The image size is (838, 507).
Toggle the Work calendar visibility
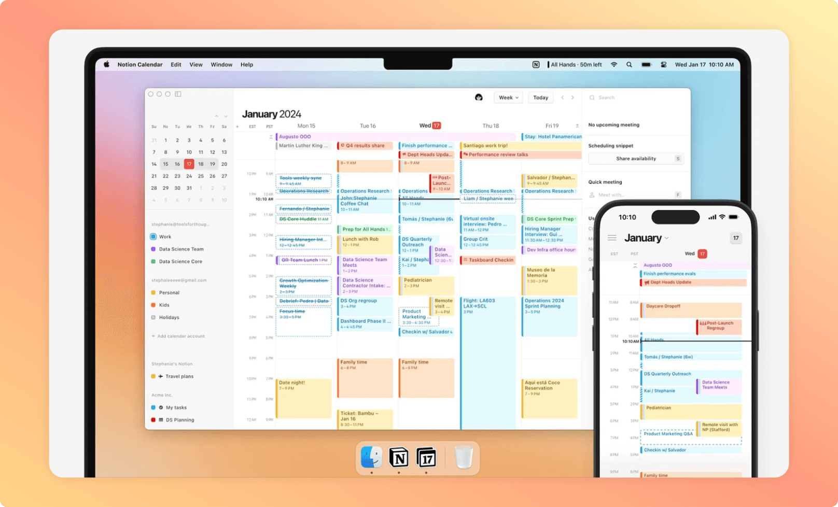(153, 236)
